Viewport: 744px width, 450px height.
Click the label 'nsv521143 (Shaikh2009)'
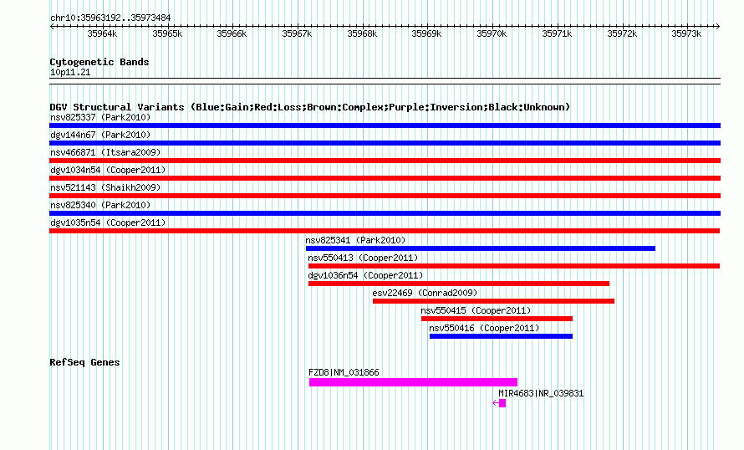[105, 187]
